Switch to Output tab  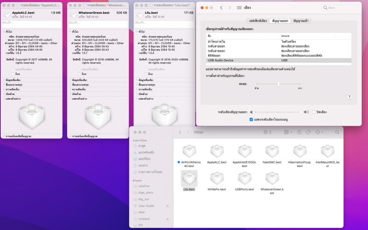280,21
